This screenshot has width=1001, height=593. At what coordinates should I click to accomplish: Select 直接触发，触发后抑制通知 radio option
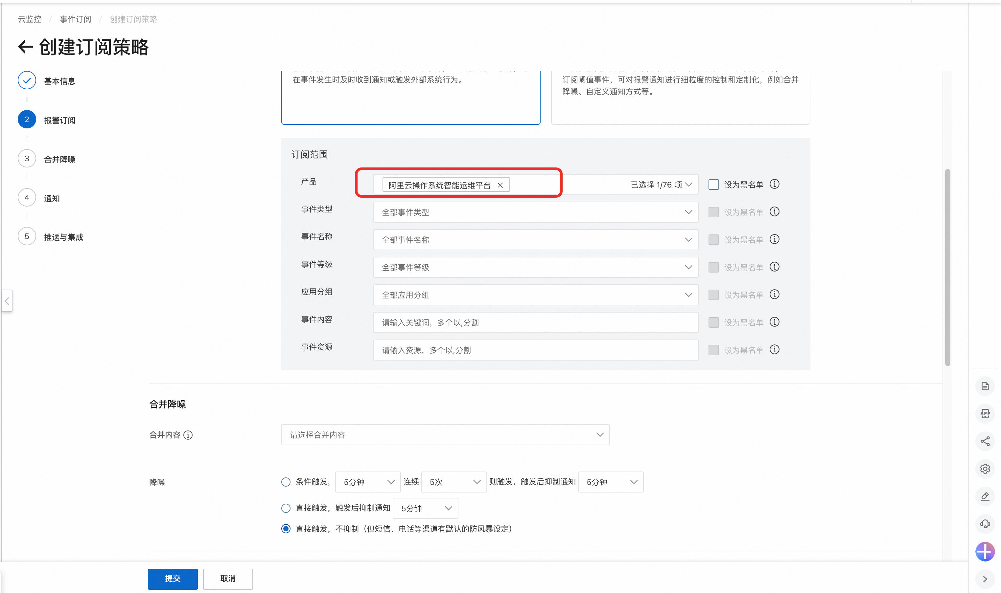(x=286, y=508)
